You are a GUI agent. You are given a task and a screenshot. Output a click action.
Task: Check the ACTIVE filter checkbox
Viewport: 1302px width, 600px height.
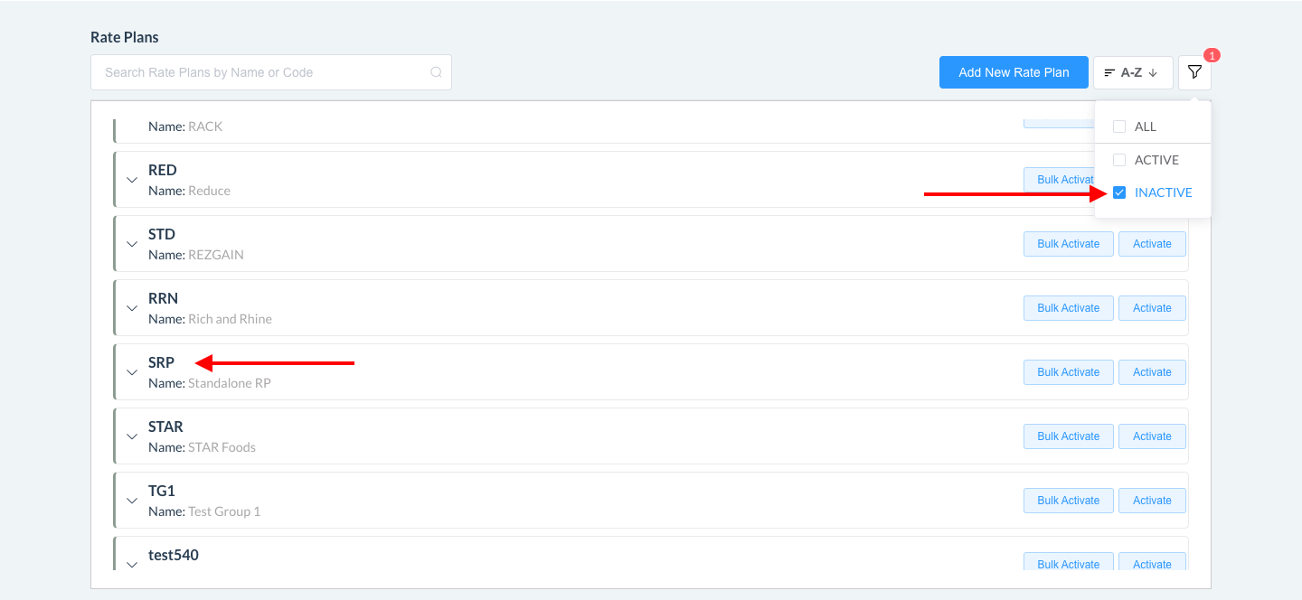pos(1119,160)
